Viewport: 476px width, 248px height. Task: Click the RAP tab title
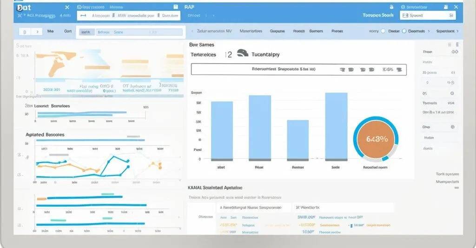point(189,7)
